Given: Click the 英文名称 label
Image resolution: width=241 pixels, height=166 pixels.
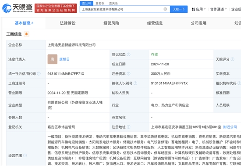Looking at the screenshot, I should pos(119,118).
